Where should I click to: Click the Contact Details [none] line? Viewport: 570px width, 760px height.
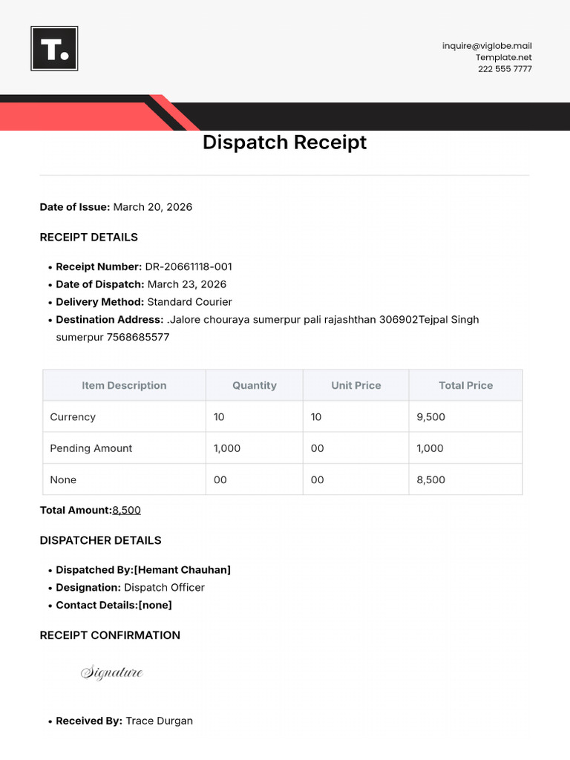114,605
